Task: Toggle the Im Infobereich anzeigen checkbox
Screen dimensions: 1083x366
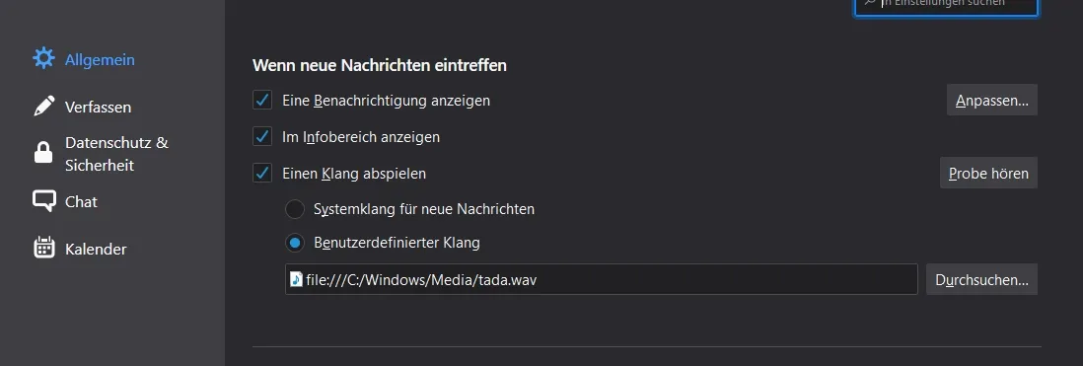Action: point(261,137)
